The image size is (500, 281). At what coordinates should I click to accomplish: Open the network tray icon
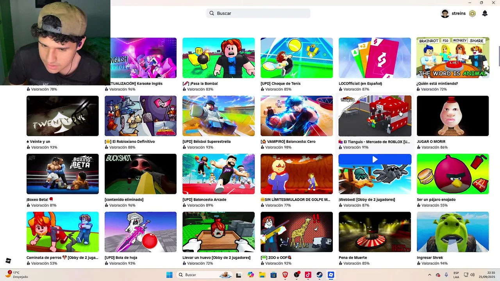[x=466, y=275]
